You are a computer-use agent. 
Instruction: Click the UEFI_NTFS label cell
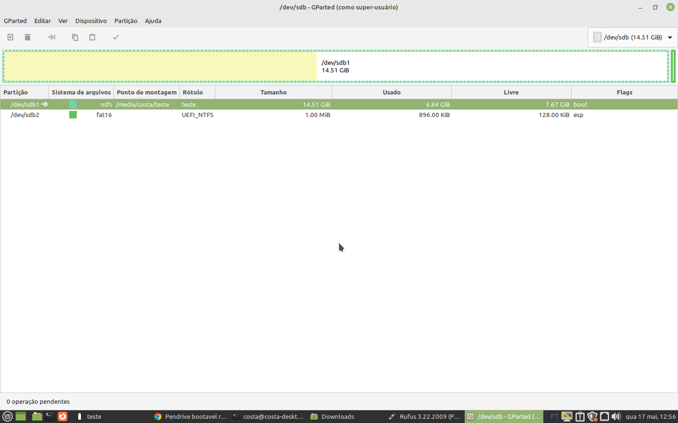[x=197, y=115]
